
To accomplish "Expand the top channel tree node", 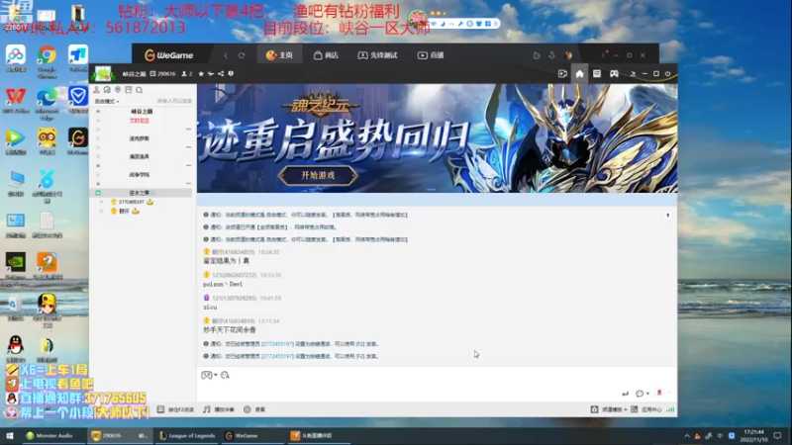I will tap(98, 112).
